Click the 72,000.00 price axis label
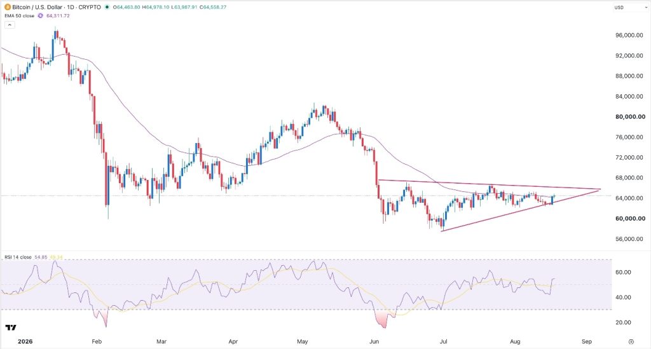Screen dimensions: 651x349 629,157
